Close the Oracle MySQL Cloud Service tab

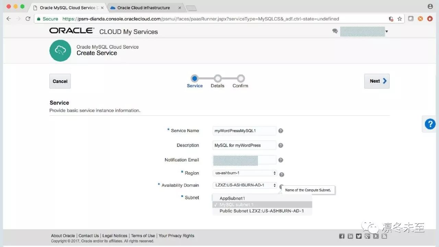[102, 8]
